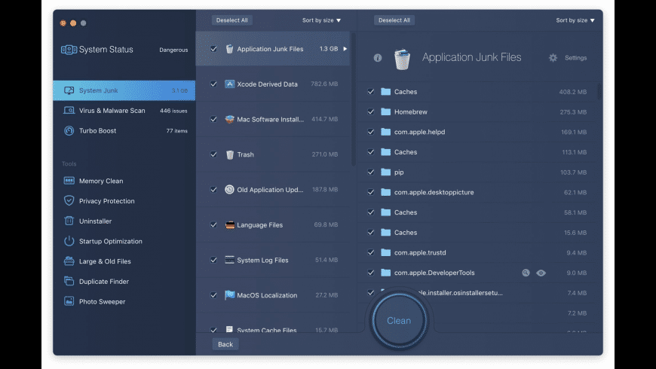Select the com.apple.desktoppicture row

477,192
